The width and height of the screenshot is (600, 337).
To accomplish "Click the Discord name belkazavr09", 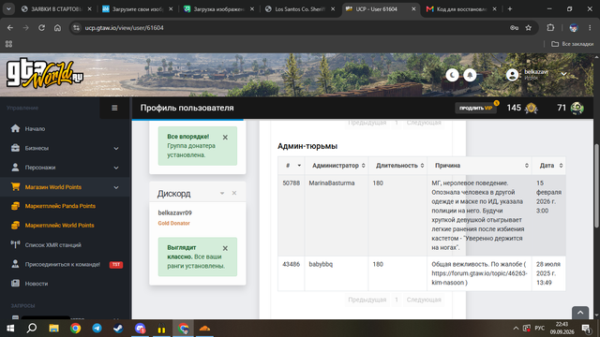I will click(x=175, y=212).
